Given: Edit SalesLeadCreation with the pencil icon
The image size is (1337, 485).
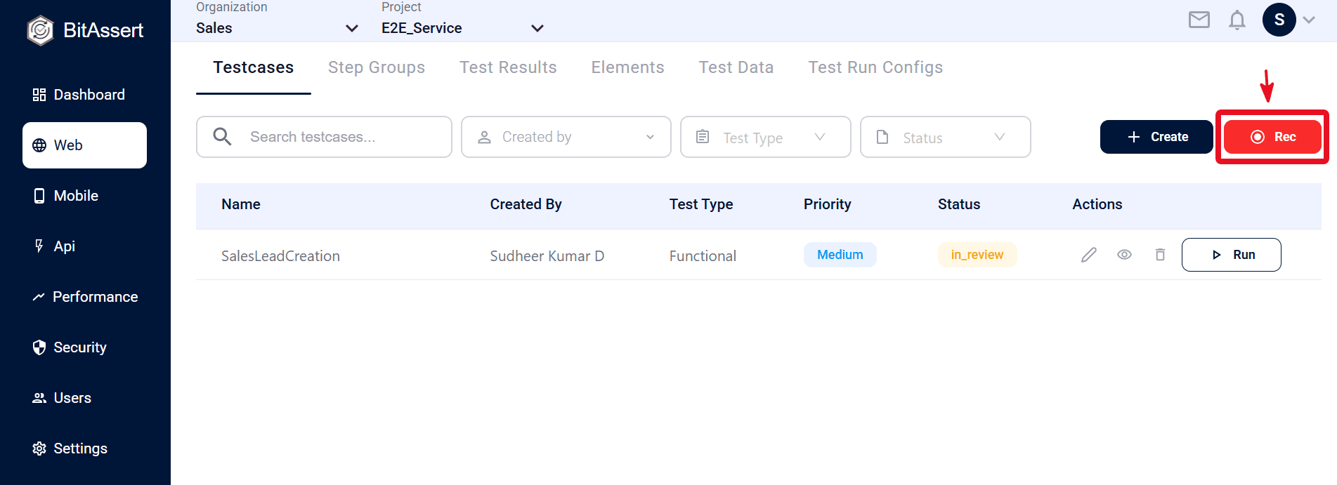Looking at the screenshot, I should (1089, 255).
